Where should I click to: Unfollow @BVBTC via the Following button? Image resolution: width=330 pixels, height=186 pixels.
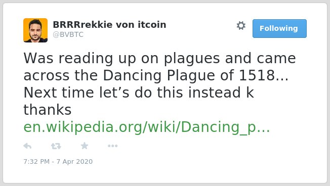tap(279, 28)
